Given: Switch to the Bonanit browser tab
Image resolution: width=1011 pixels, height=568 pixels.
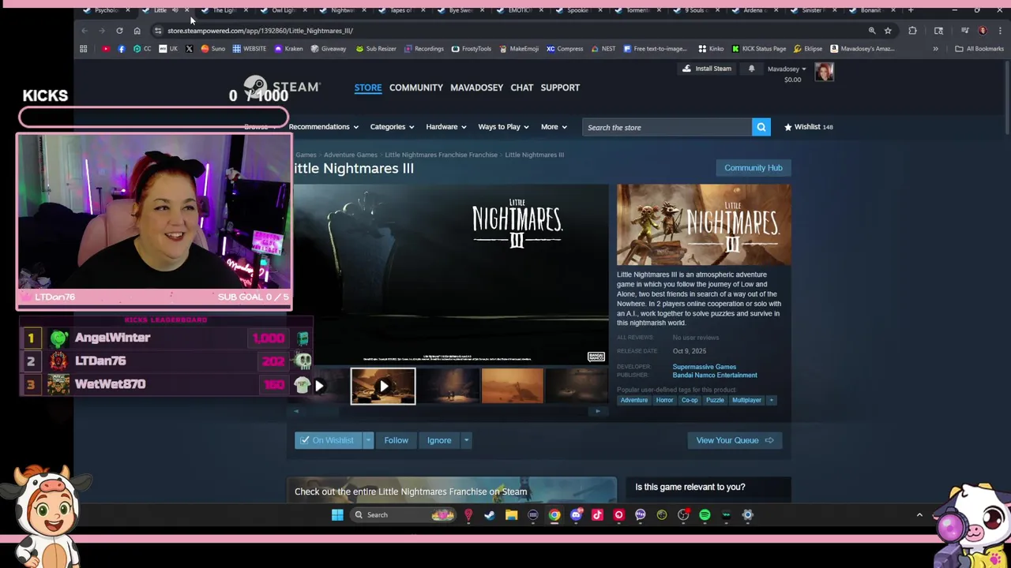Looking at the screenshot, I should pyautogui.click(x=870, y=10).
